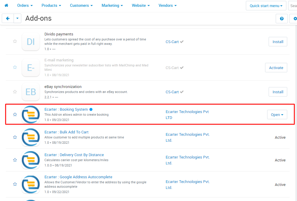Click the eBay synchronization EB icon
The image size is (297, 201).
(x=31, y=92)
